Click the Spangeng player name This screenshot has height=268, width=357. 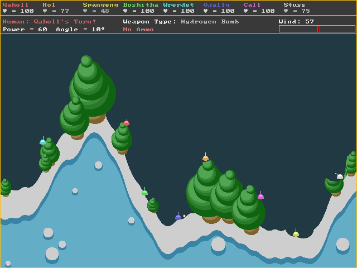(100, 5)
